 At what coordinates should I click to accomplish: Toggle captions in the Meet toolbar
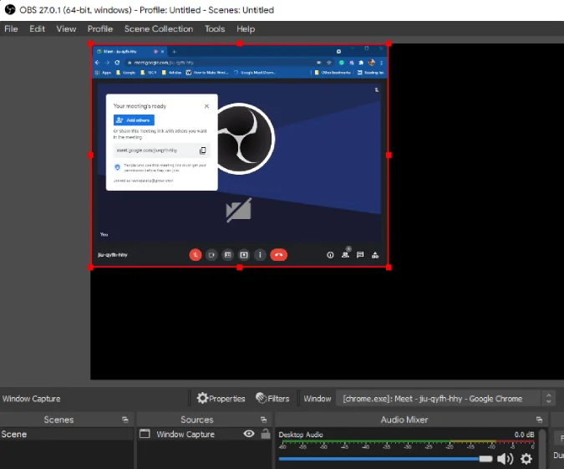[x=227, y=255]
